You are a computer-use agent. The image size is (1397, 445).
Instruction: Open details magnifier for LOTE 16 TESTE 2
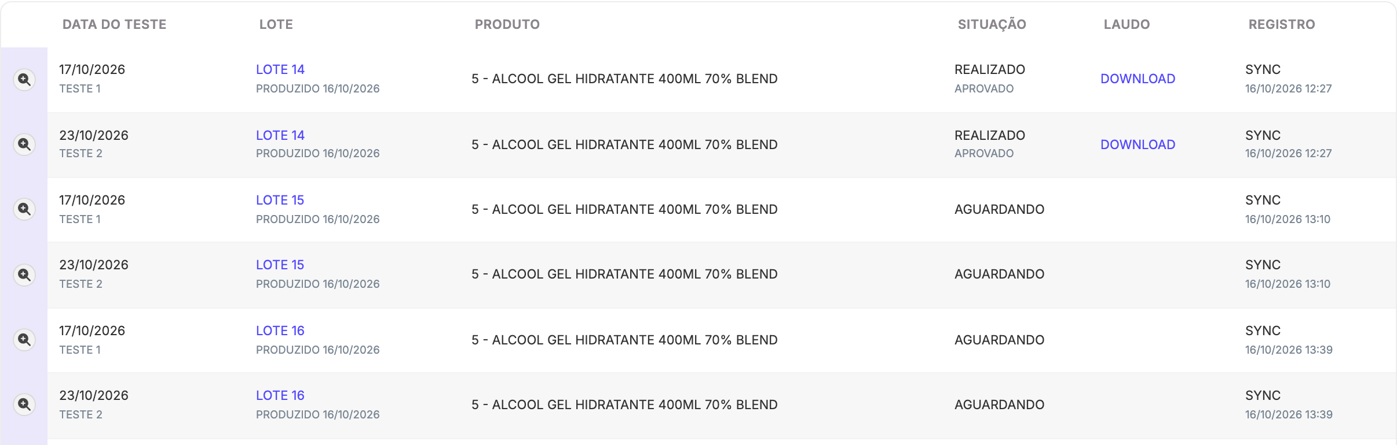click(x=24, y=404)
